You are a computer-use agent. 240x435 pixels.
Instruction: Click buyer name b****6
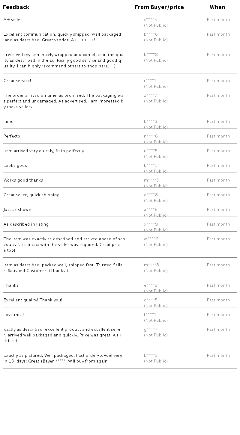pos(151,34)
